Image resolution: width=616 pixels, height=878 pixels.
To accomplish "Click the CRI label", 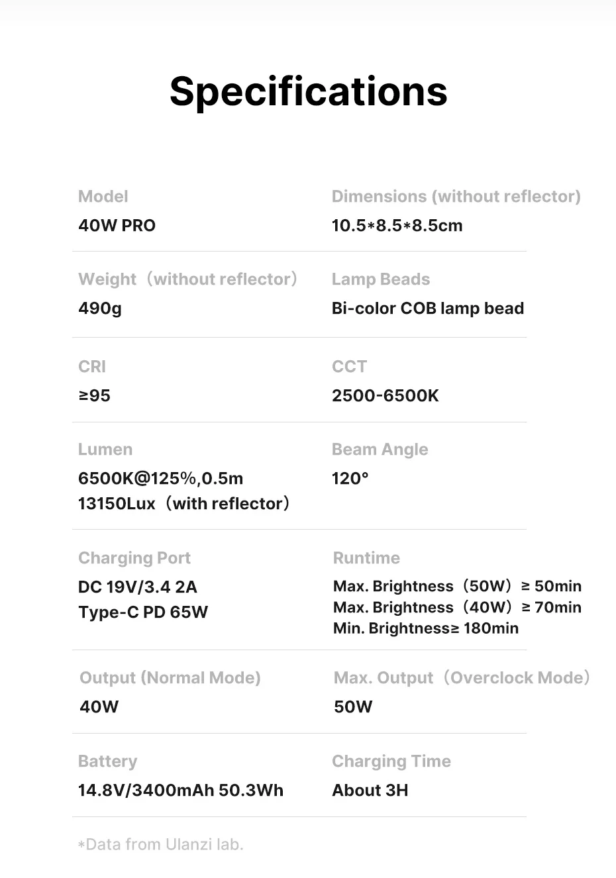I will tap(92, 367).
